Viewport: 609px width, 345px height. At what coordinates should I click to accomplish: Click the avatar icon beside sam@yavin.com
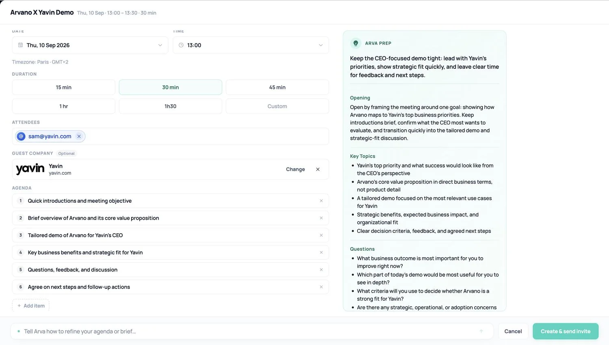click(x=21, y=137)
